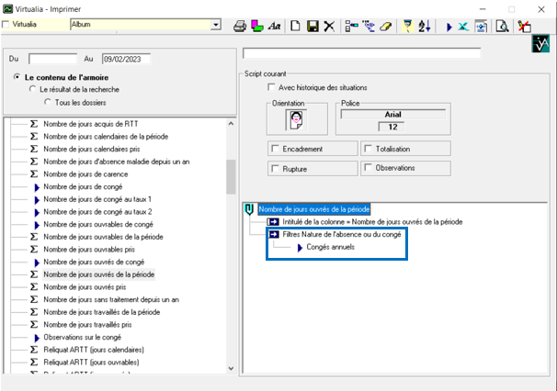
Task: Select Congés annuels filter entry
Action: [330, 247]
